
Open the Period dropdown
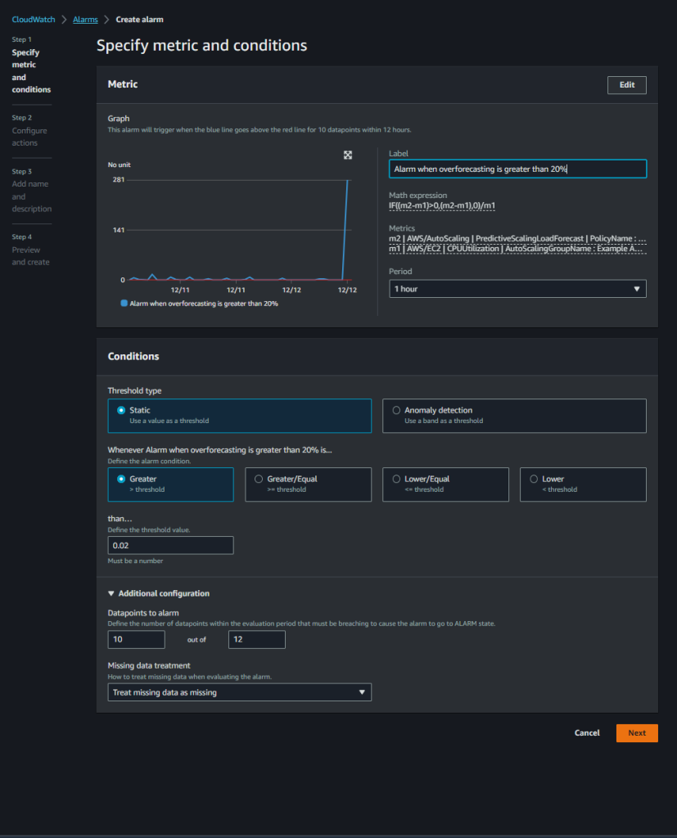click(x=517, y=288)
